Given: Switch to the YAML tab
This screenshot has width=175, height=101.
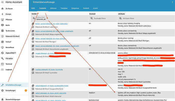Looking at the screenshot, I should (33, 8).
